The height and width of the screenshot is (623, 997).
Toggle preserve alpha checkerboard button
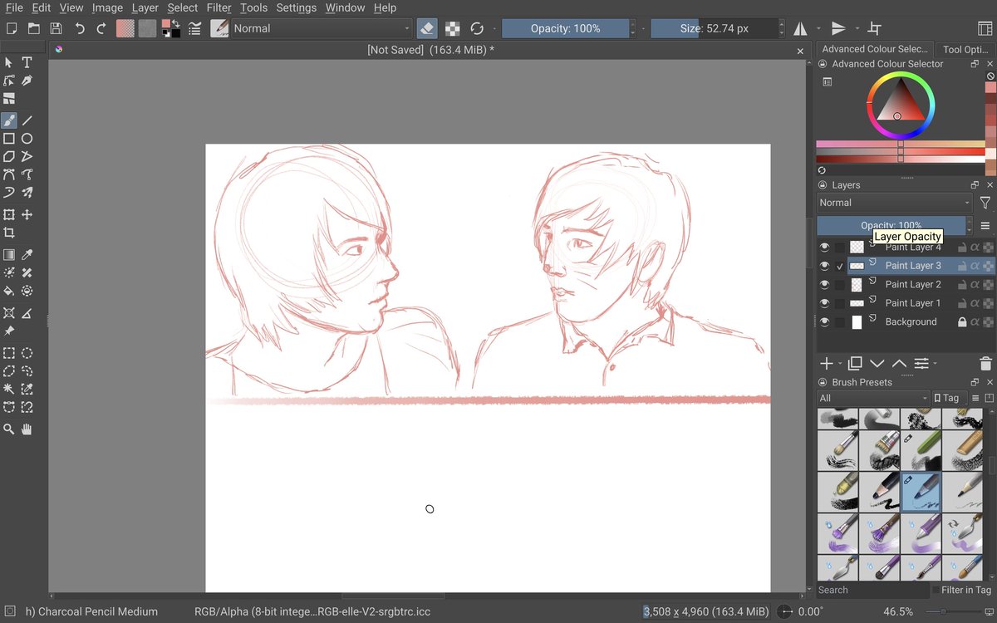(x=452, y=28)
